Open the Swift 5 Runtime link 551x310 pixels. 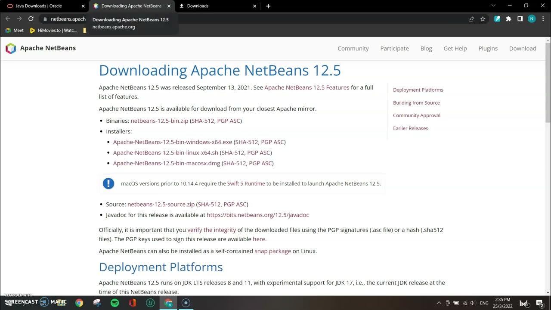[x=246, y=183]
